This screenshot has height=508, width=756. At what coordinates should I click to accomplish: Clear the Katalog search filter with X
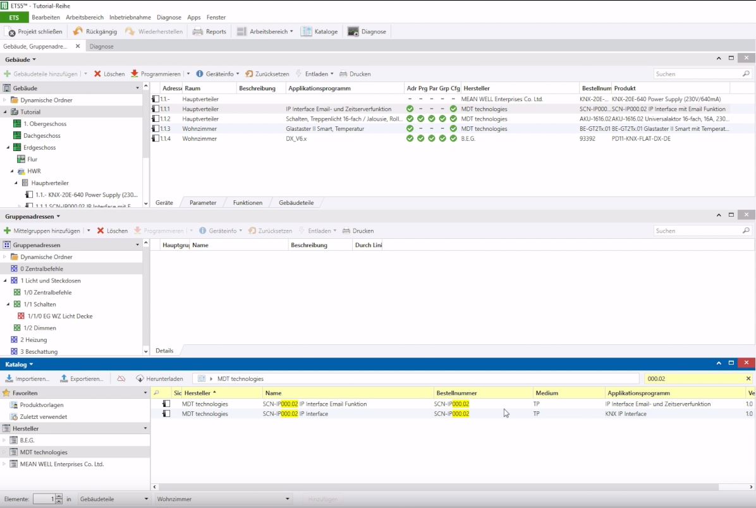(x=748, y=379)
